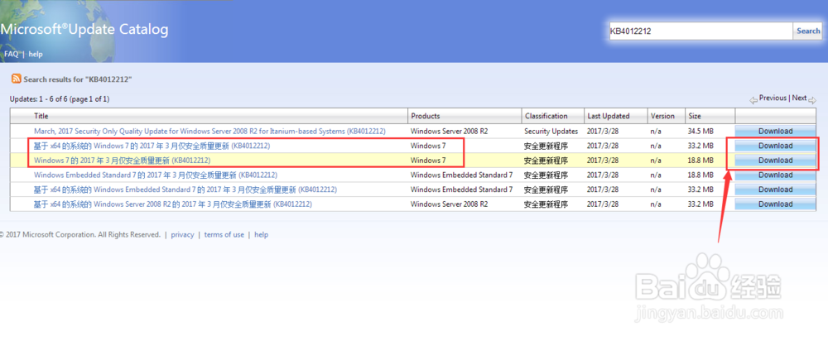Open the help link in footer
Viewport: 828px width, 341px height.
[x=261, y=235]
